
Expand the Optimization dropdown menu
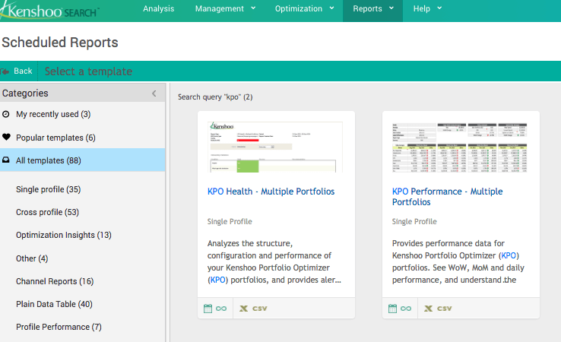click(x=305, y=8)
